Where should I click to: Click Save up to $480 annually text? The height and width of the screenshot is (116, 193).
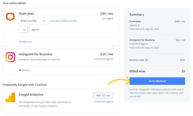pyautogui.click(x=63, y=21)
